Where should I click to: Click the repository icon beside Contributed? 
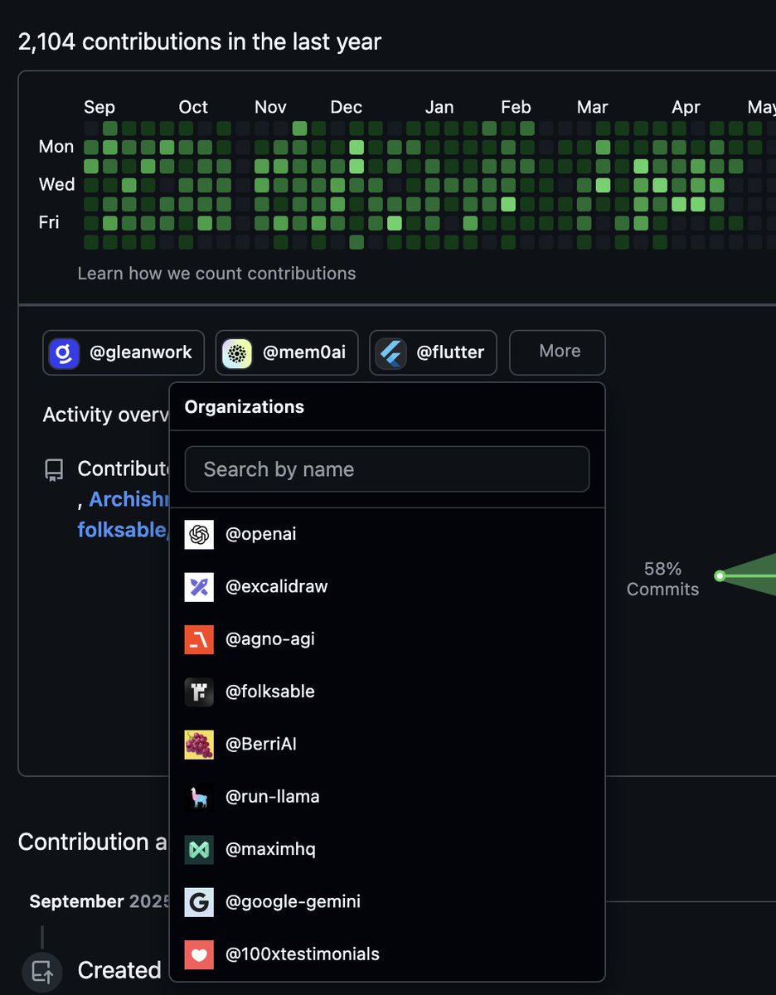click(x=54, y=471)
